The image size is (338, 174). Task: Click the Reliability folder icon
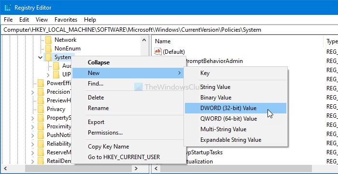pyautogui.click(x=41, y=144)
